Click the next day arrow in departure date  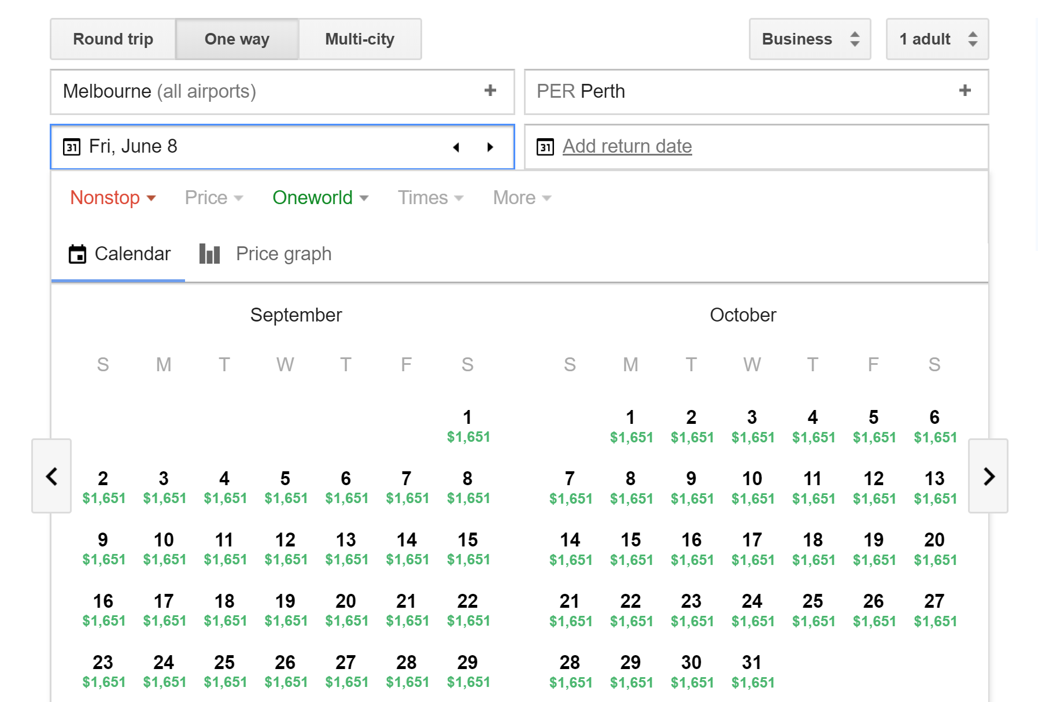[x=490, y=147]
